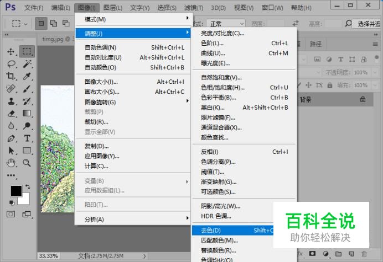The width and height of the screenshot is (383, 262).
Task: Select the Move tool
Action: [x=11, y=52]
